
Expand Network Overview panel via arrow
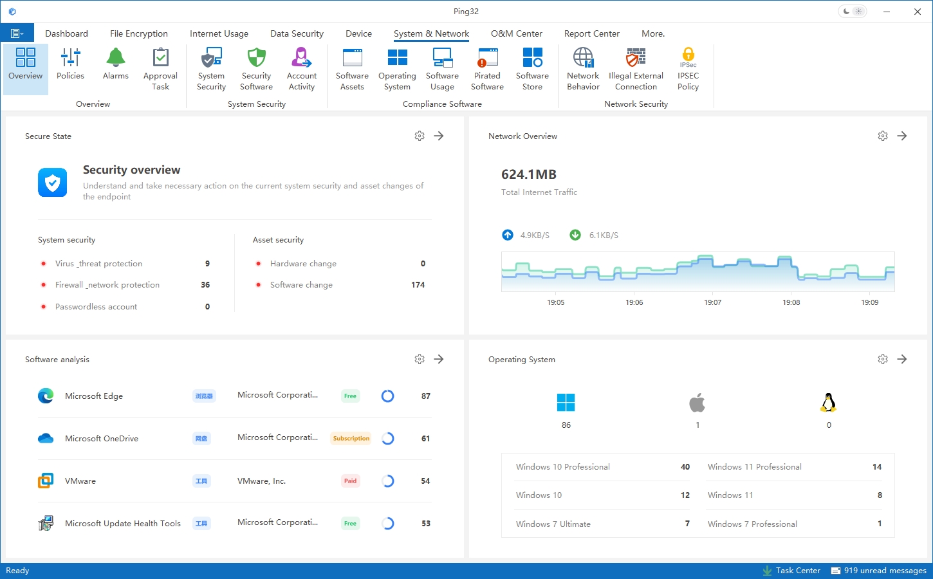click(902, 136)
